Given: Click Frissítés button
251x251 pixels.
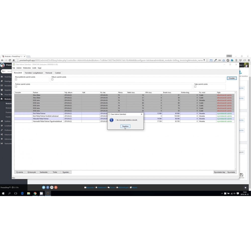Looking at the screenshot, I should pyautogui.click(x=232, y=78).
